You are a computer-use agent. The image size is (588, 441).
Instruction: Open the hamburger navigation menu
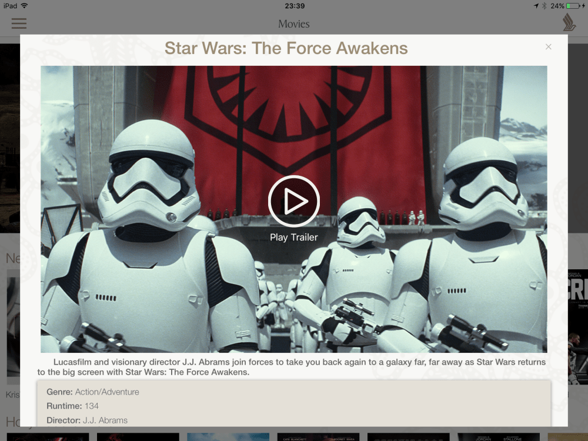point(19,24)
